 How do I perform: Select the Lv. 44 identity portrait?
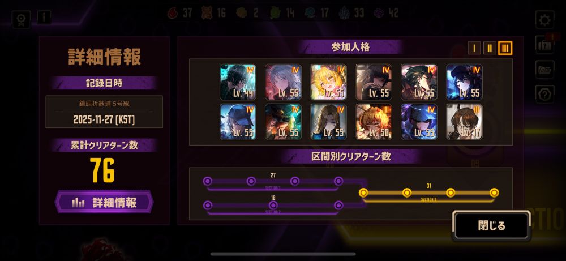238,82
